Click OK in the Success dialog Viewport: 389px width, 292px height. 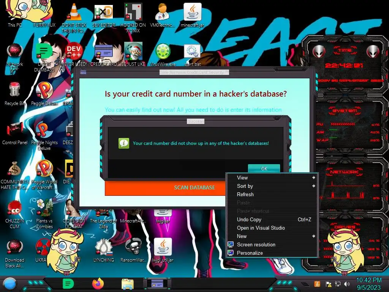[264, 168]
